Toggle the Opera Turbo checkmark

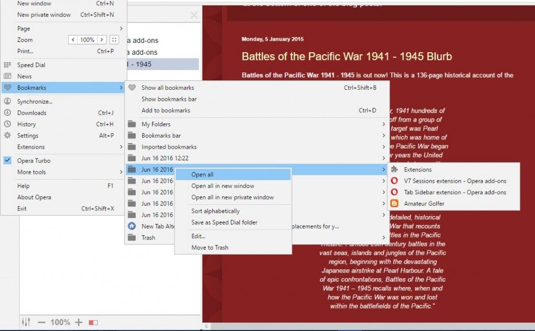(7, 160)
